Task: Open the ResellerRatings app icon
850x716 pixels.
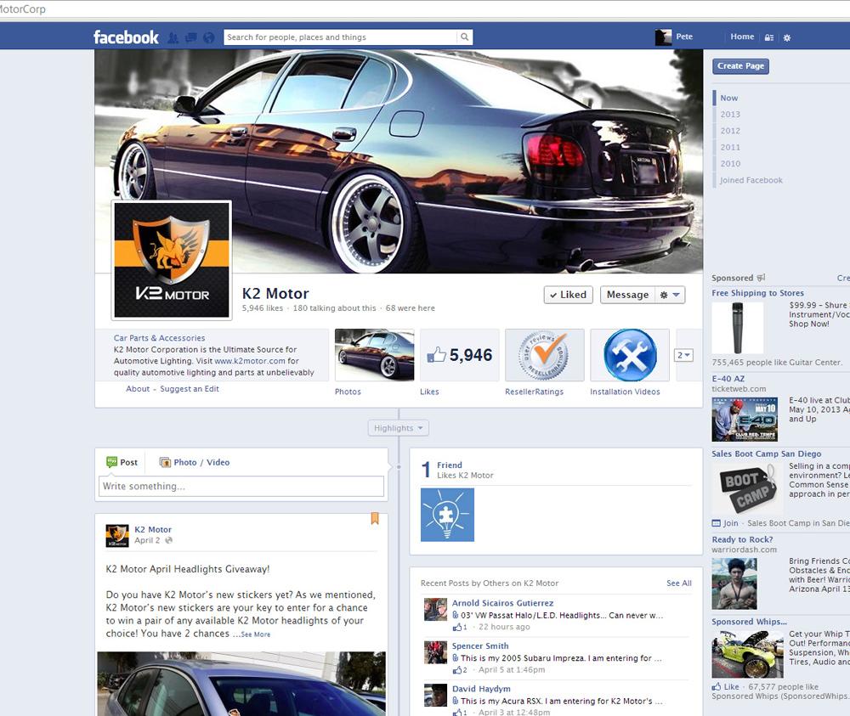Action: pyautogui.click(x=544, y=355)
